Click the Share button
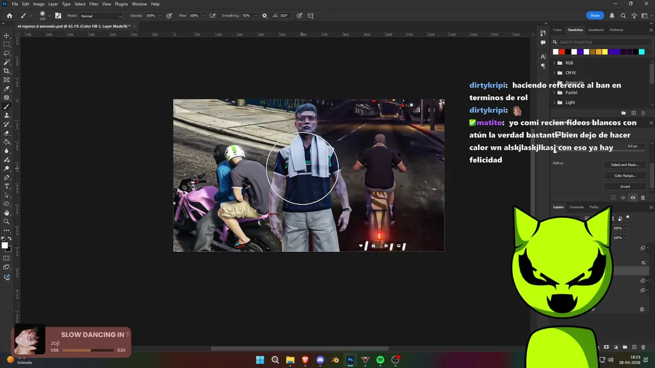This screenshot has width=655, height=368. (x=595, y=16)
